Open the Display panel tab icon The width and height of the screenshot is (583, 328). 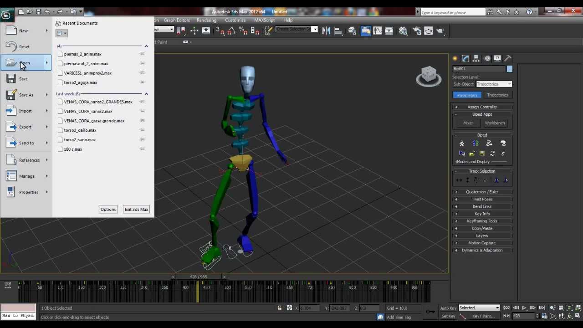click(497, 58)
